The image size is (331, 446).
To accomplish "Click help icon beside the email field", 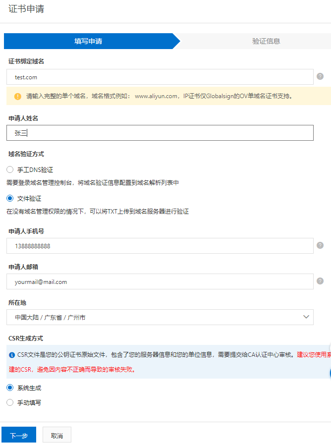I will click(320, 281).
